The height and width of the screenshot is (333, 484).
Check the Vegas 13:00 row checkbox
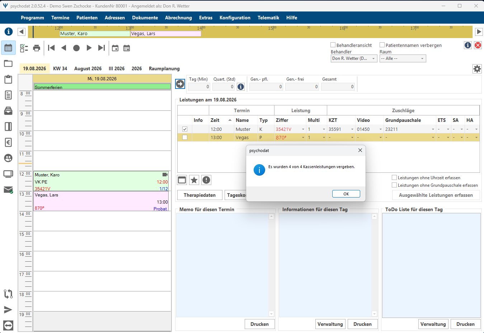click(x=185, y=137)
